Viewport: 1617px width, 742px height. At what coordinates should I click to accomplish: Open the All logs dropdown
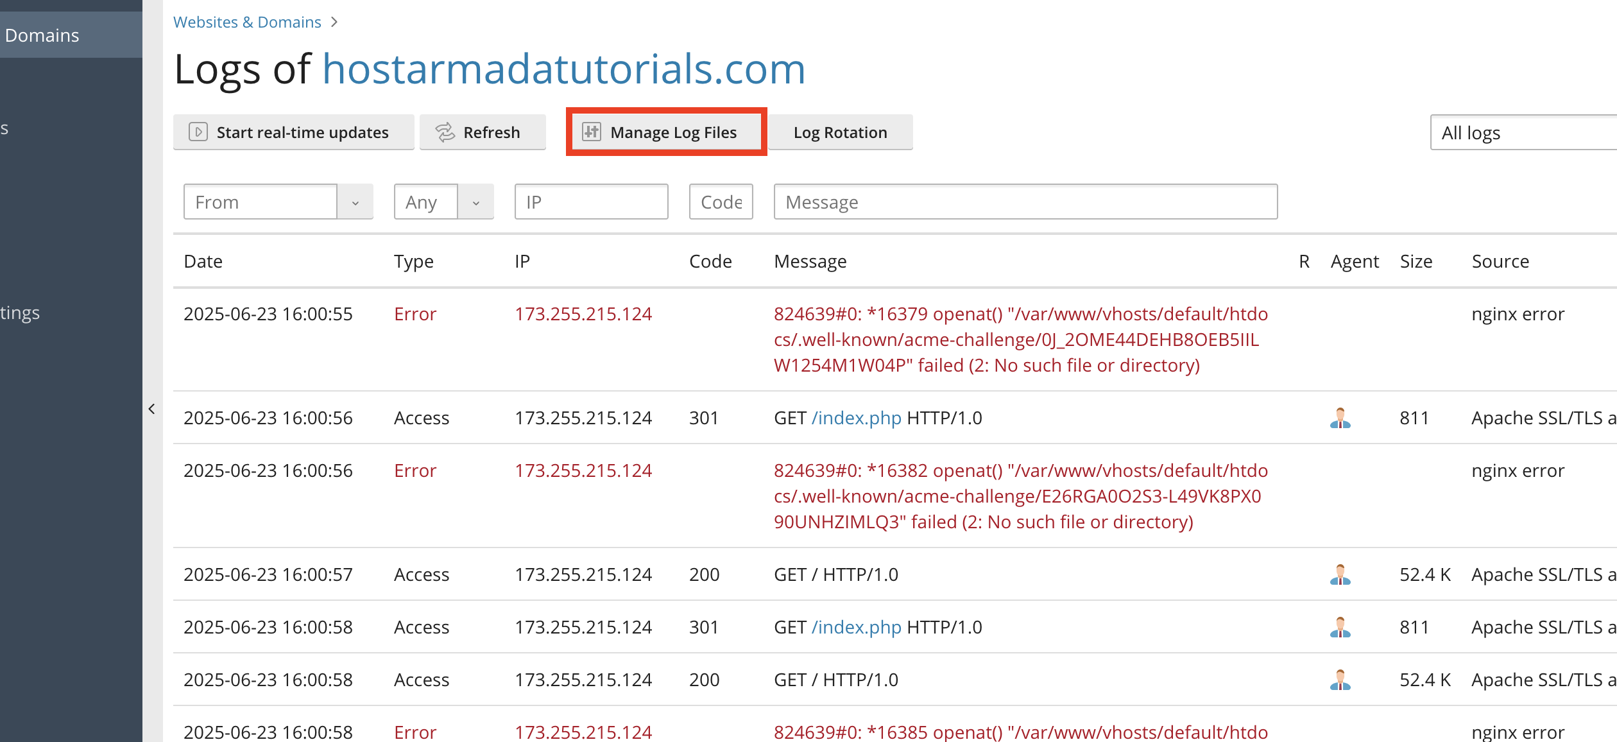coord(1523,133)
